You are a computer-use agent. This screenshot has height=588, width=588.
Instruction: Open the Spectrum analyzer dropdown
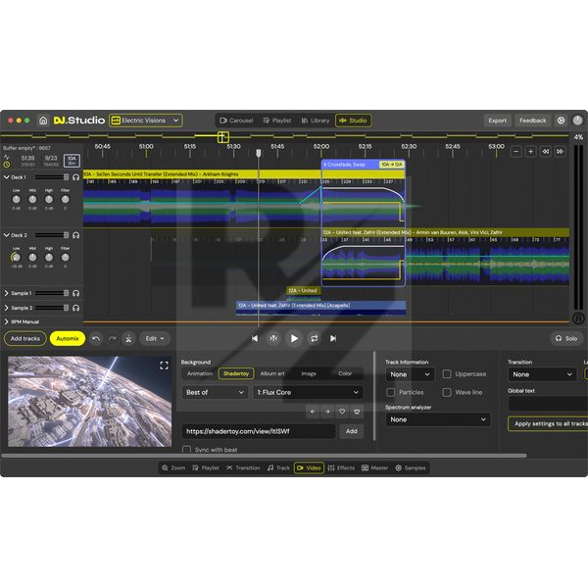(x=438, y=419)
